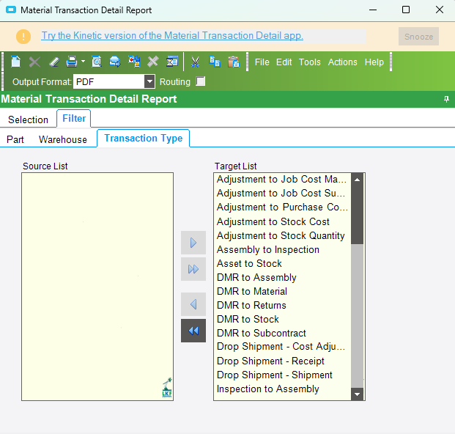Open the File menu
The width and height of the screenshot is (455, 434).
click(x=262, y=62)
